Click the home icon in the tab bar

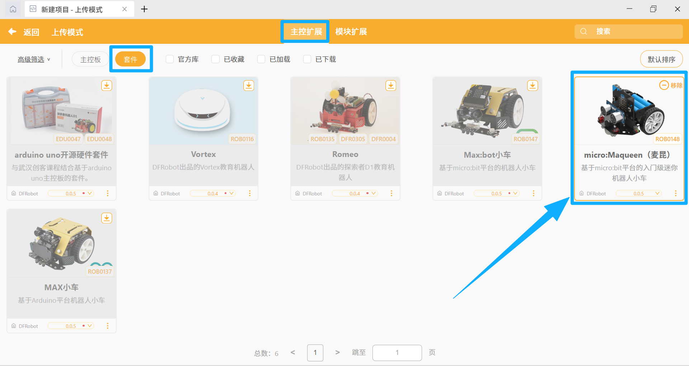(x=13, y=9)
